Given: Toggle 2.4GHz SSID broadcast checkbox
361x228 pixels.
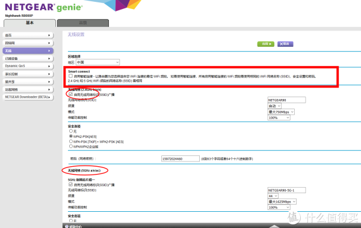Looking at the screenshot, I should tap(70, 94).
